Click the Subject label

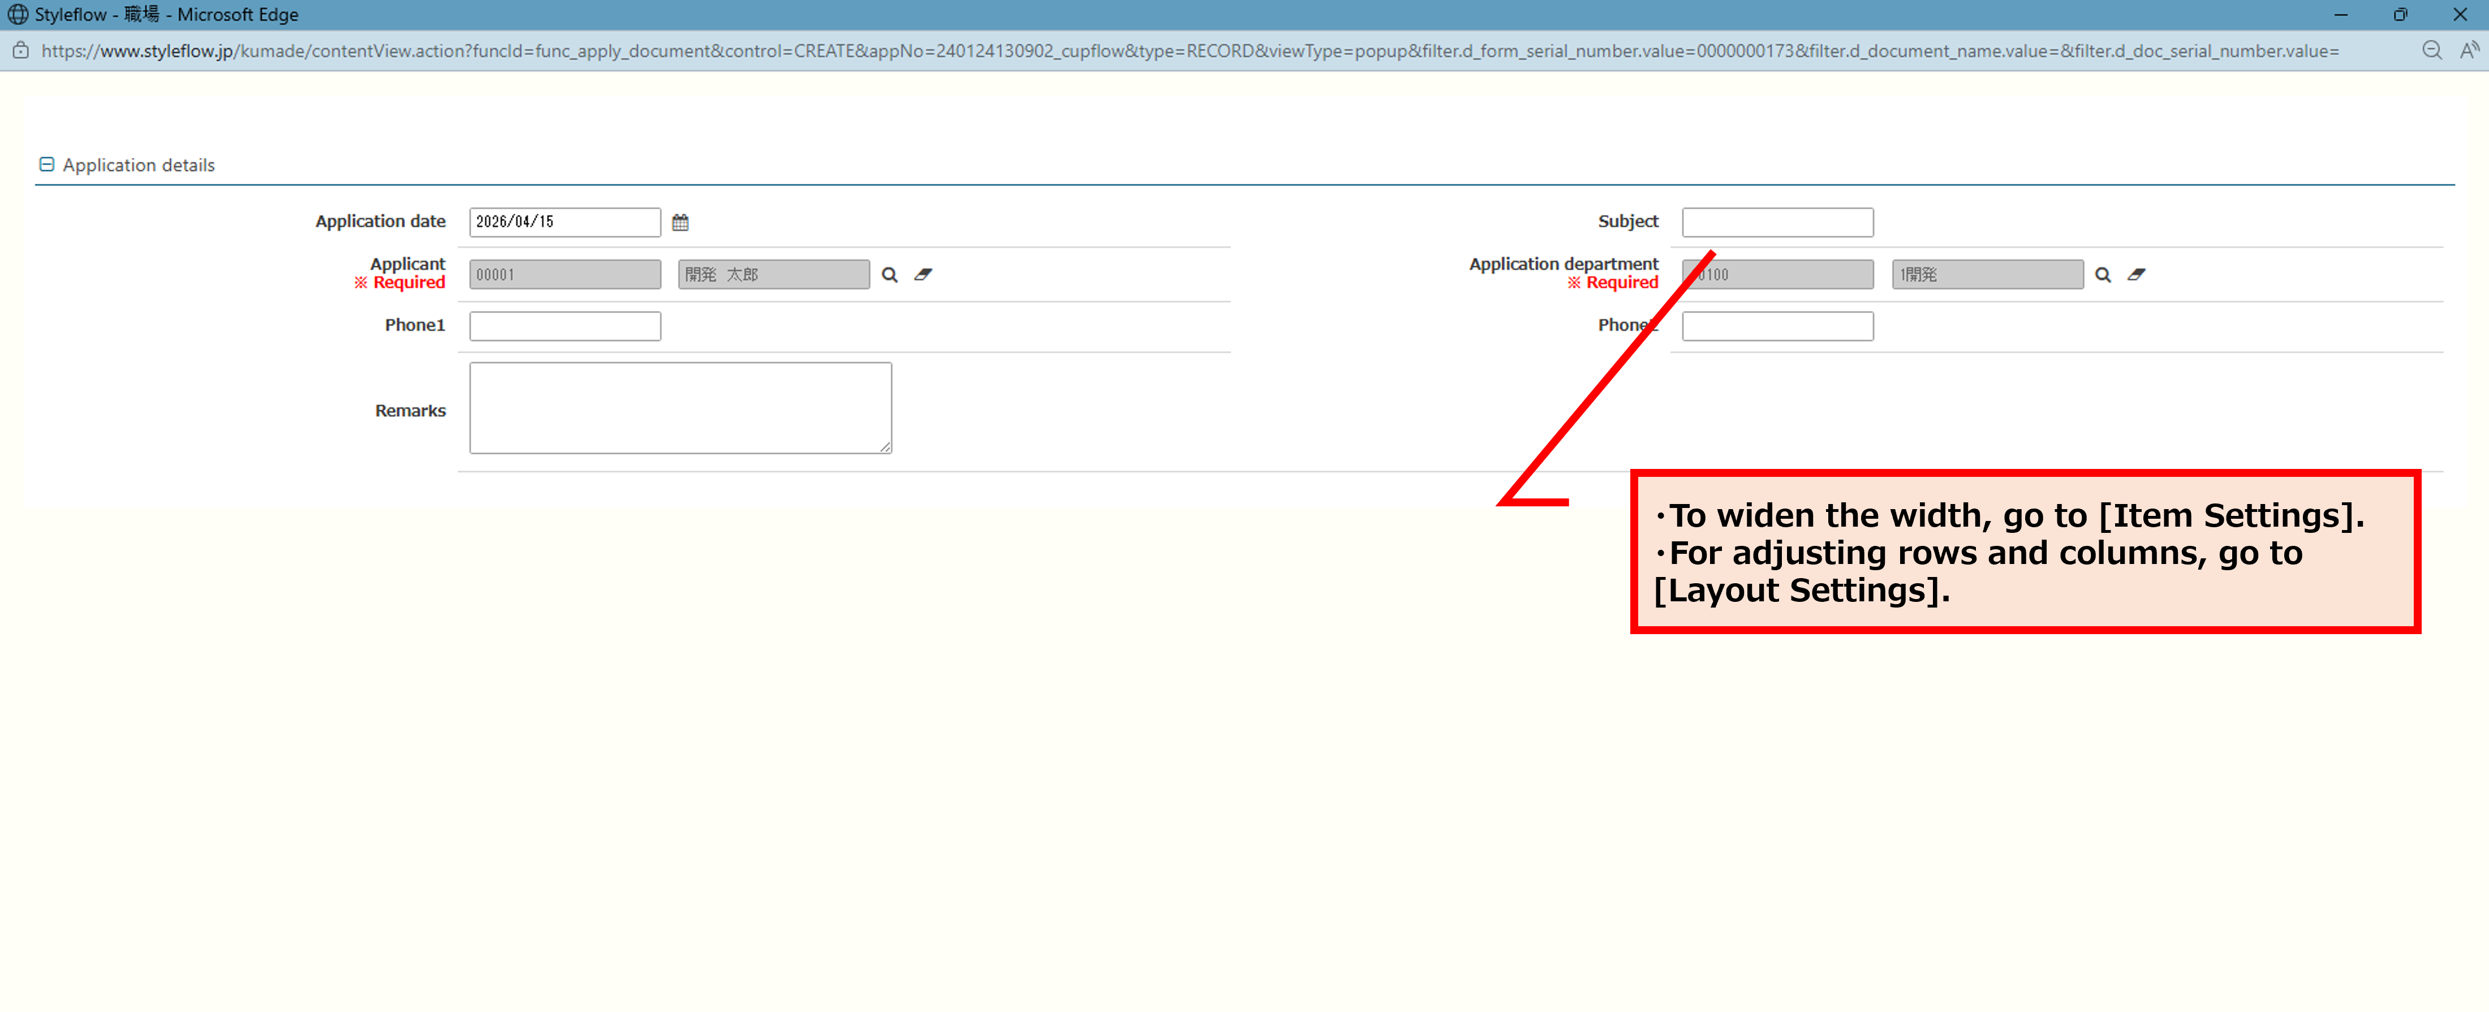point(1628,221)
